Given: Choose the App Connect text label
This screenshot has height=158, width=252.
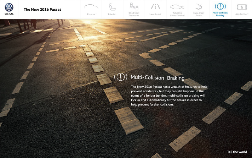Looking at the screenshot, I should (x=242, y=14).
